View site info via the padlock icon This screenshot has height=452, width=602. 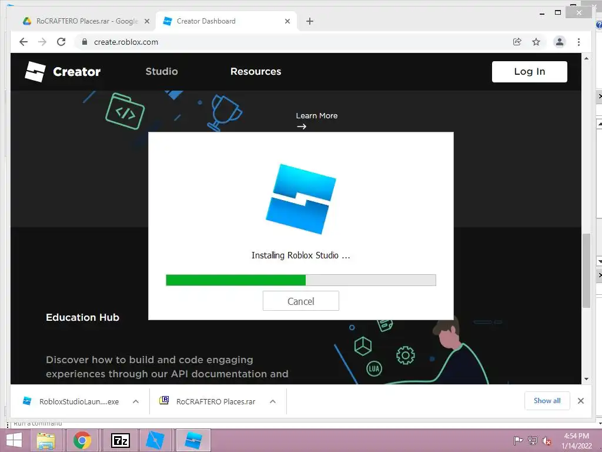pyautogui.click(x=85, y=42)
